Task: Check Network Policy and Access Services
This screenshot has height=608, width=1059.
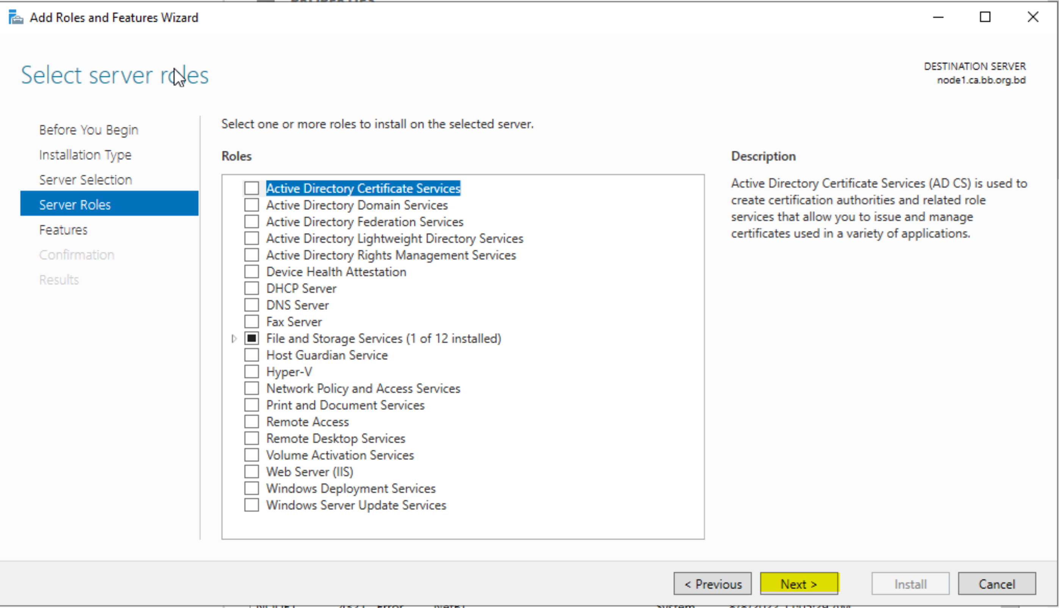Action: [x=251, y=388]
